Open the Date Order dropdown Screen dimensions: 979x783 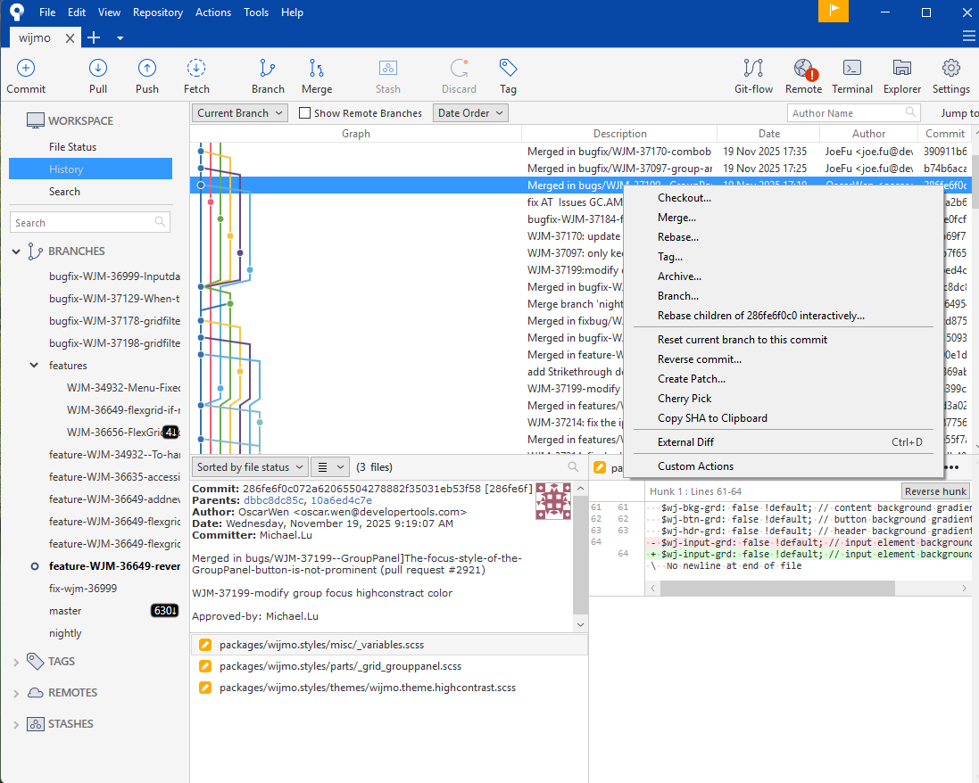[x=470, y=113]
